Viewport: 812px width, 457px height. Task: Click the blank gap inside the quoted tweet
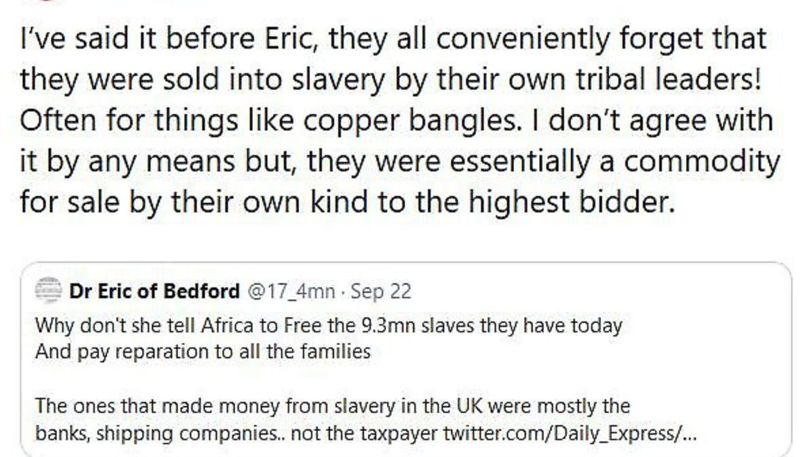406,378
